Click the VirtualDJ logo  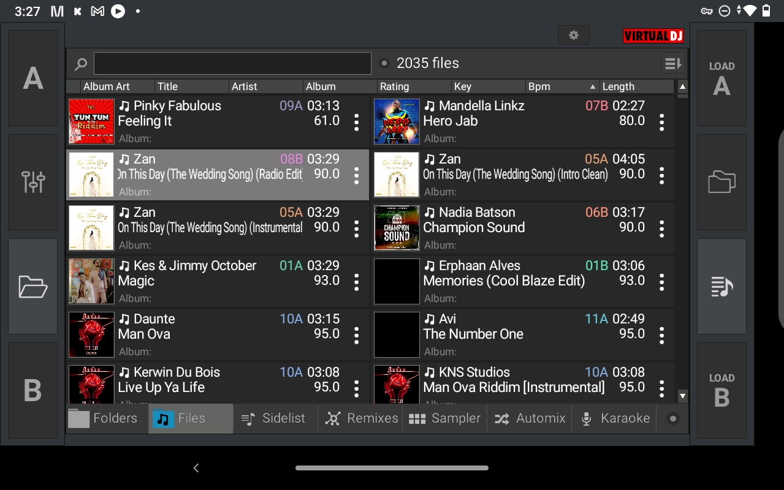(x=653, y=36)
